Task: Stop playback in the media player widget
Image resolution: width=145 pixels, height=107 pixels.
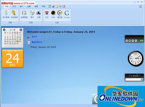Action: pos(130,41)
